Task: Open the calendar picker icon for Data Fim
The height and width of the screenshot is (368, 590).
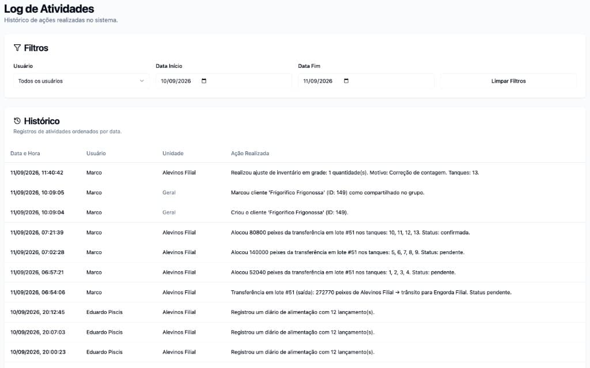Action: tap(346, 80)
